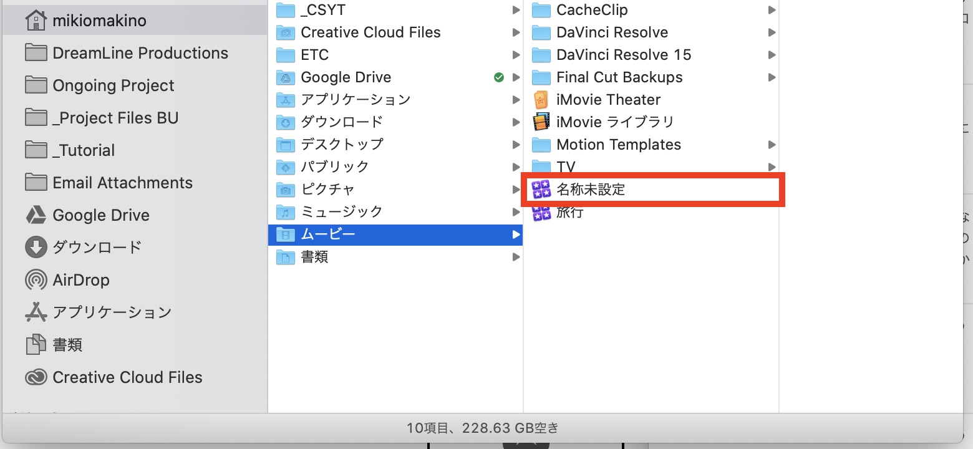This screenshot has height=449, width=973.
Task: Open DreamLine Productions folder icon in sidebar
Action: click(x=36, y=53)
